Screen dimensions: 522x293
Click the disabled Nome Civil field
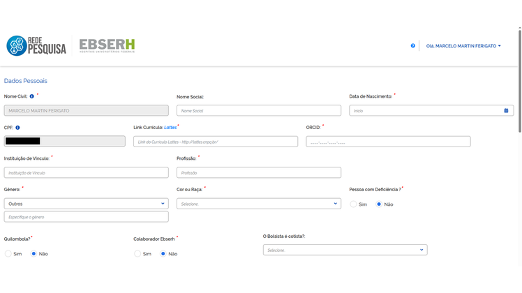(87, 110)
